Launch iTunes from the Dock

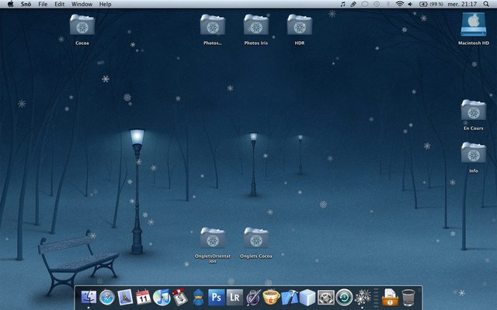[x=162, y=298]
